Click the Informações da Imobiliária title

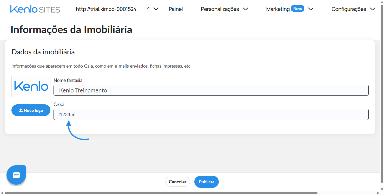click(71, 30)
